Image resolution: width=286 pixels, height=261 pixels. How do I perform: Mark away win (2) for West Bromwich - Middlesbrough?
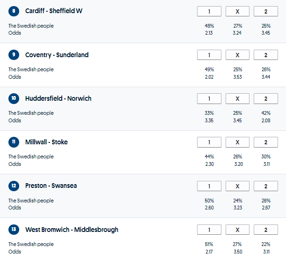coord(265,230)
